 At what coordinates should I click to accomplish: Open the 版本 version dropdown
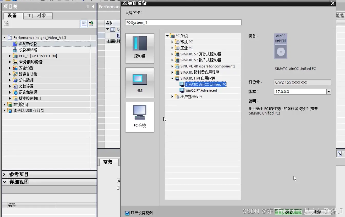tap(329, 92)
